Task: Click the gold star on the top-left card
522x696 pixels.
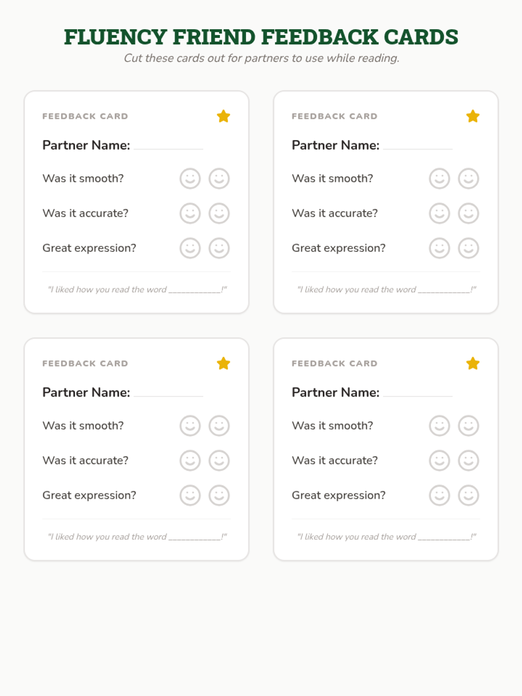Action: point(224,116)
